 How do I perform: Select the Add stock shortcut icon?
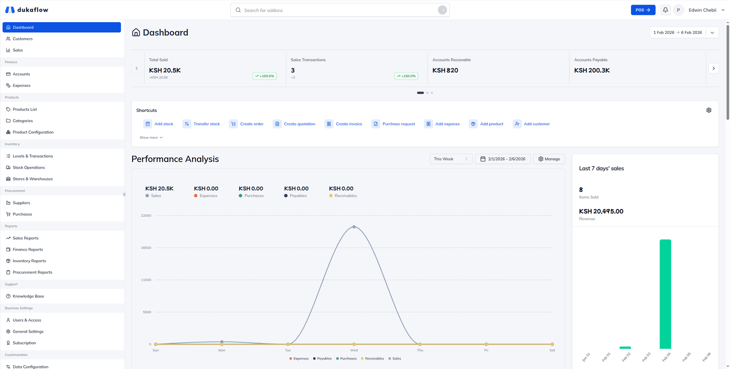click(x=148, y=123)
